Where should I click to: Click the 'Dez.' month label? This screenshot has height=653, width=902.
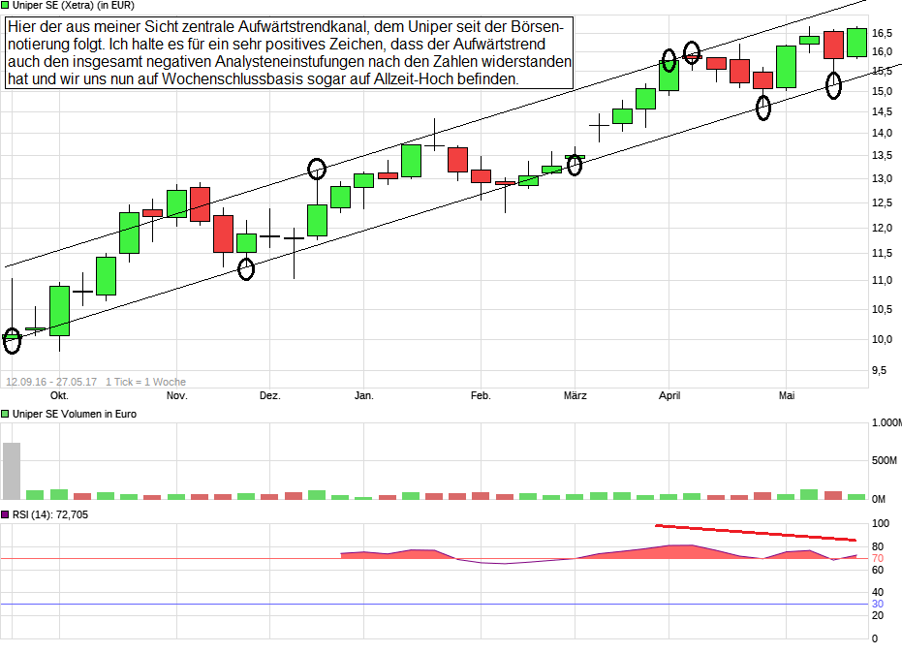269,395
